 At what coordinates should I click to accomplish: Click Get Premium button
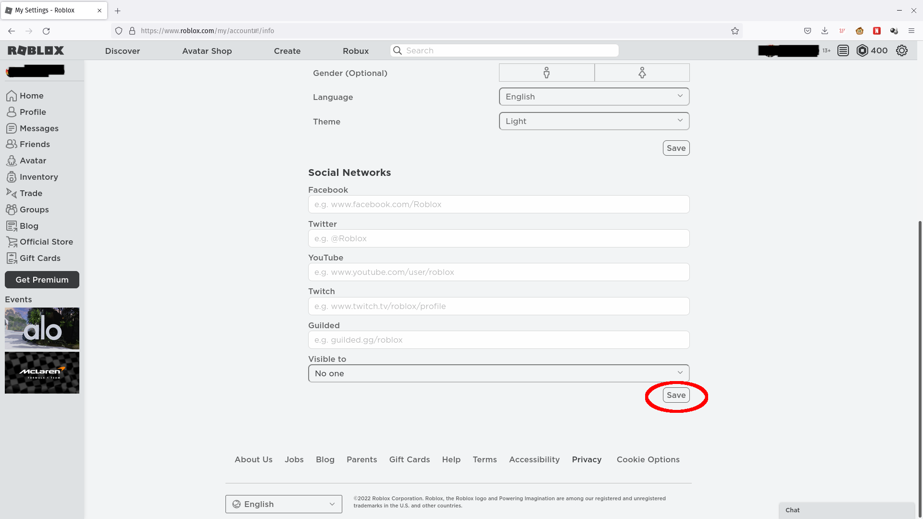point(42,280)
